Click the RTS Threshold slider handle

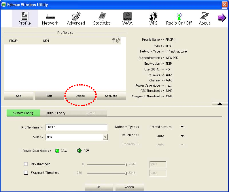126,165
